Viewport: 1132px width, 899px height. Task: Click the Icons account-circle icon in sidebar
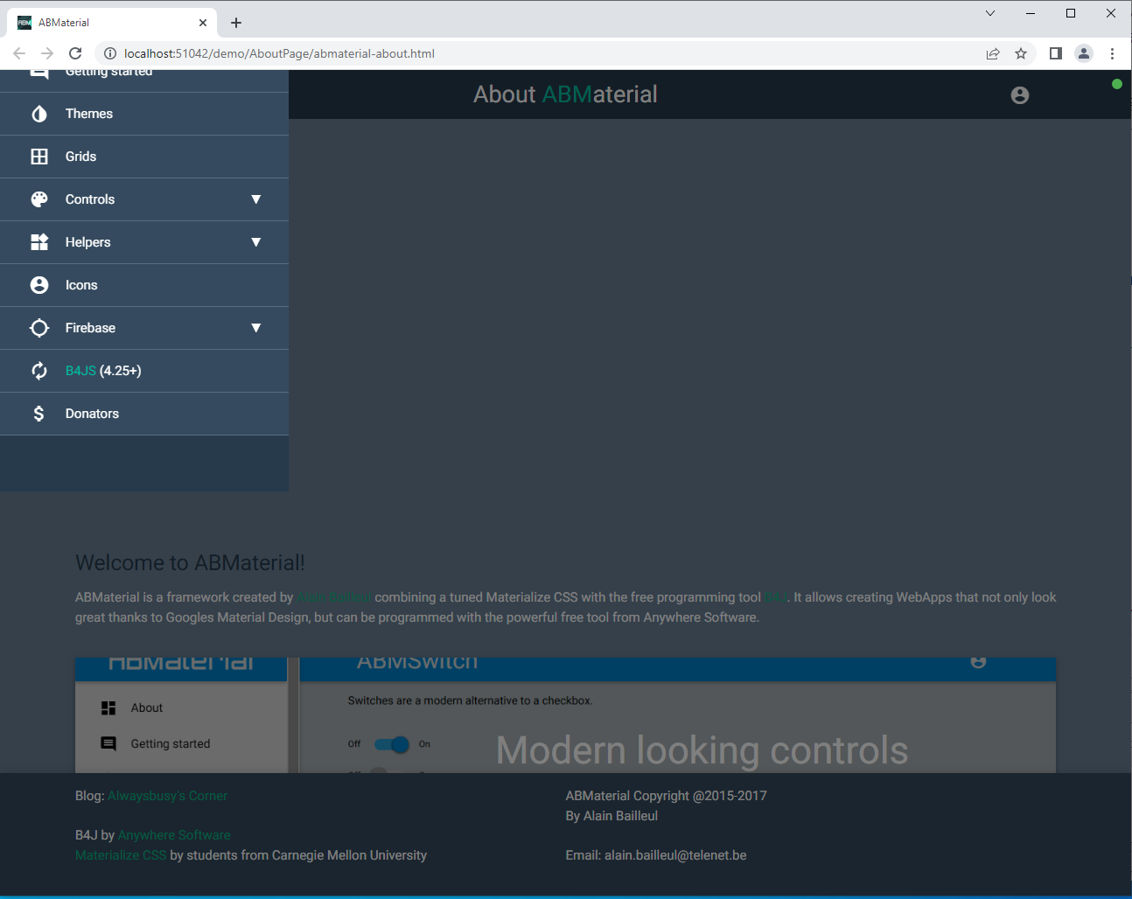(39, 285)
